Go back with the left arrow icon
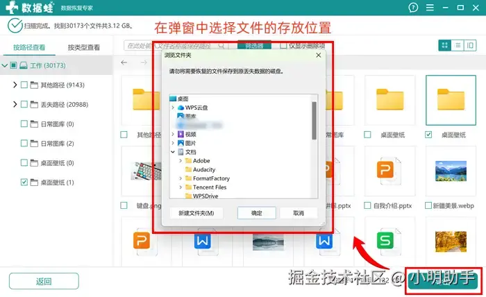The width and height of the screenshot is (486, 297). (124, 62)
